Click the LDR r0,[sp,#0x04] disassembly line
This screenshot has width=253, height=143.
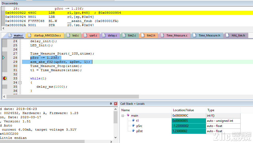pos(49,17)
